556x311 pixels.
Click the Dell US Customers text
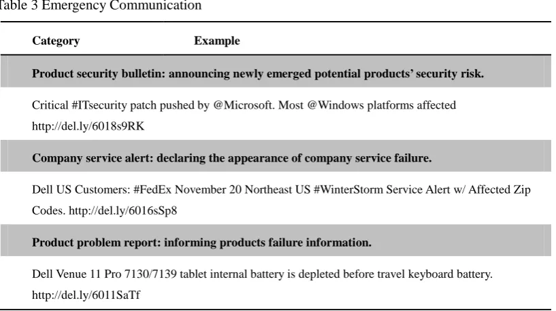pyautogui.click(x=81, y=189)
